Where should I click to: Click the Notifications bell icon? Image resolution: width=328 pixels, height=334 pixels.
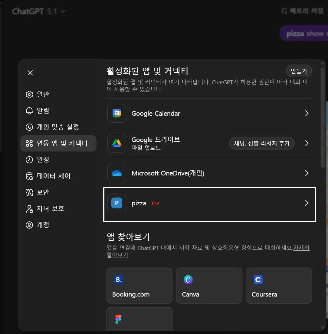[x=29, y=111]
